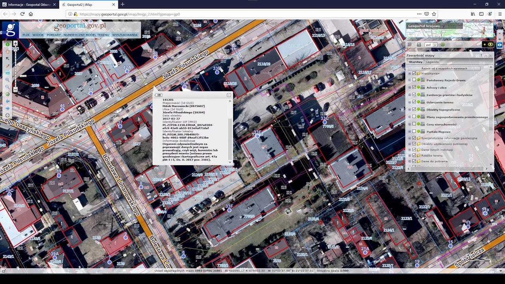
Task: Toggle Adresy i ulice layer checkbox
Action: point(414,88)
